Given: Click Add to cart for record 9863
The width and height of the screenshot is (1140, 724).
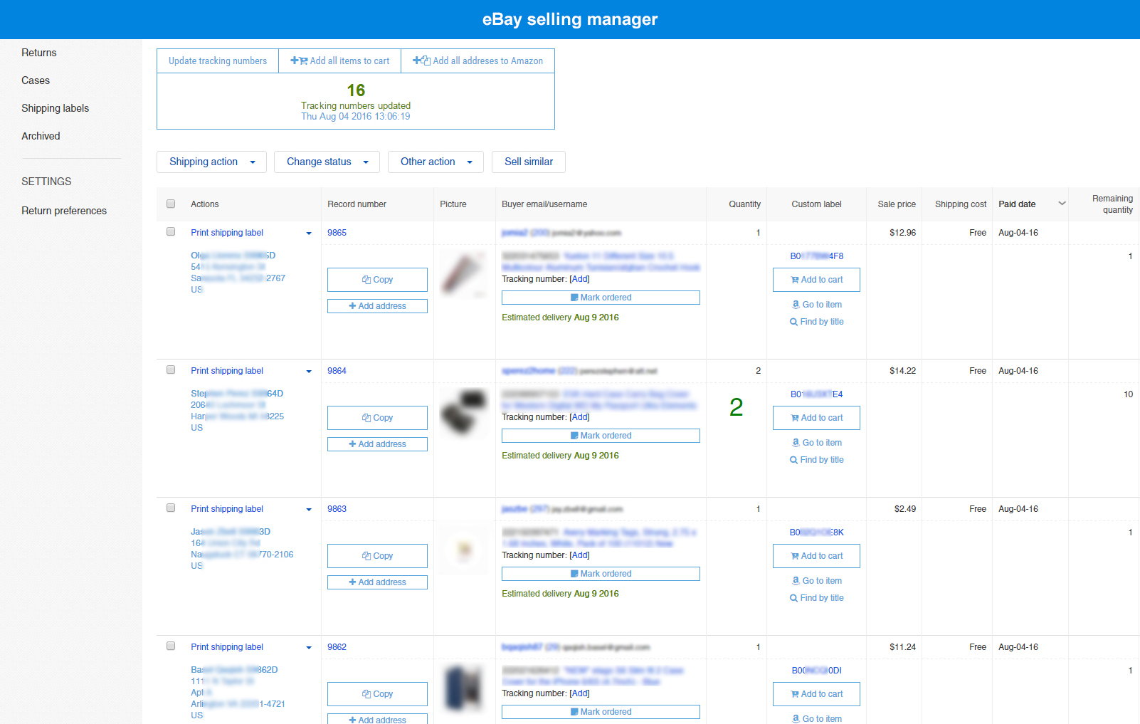Looking at the screenshot, I should (816, 556).
